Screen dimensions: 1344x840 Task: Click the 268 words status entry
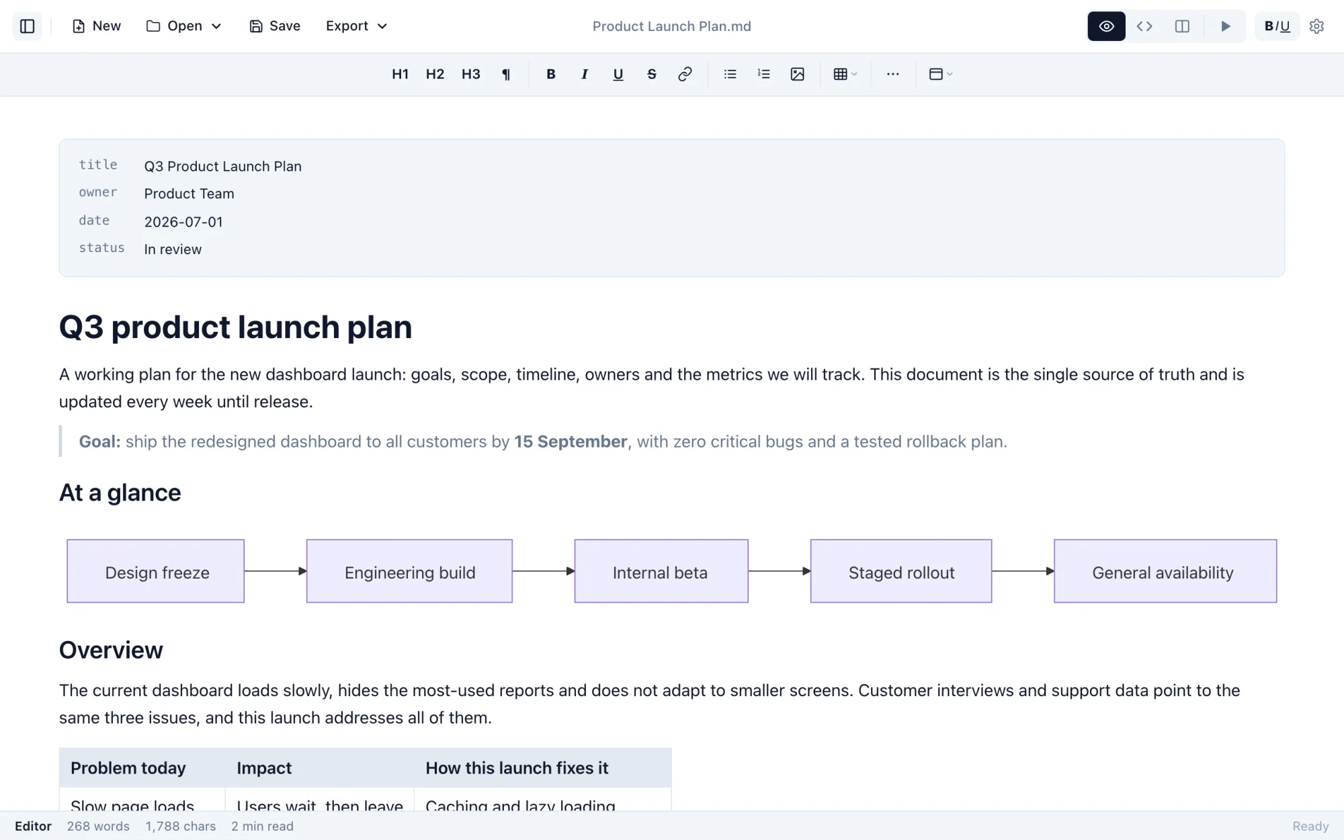[x=98, y=827]
